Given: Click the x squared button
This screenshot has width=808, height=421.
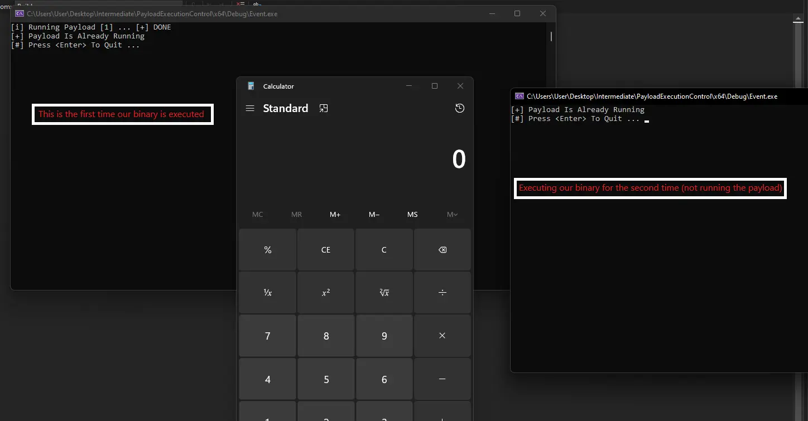Looking at the screenshot, I should coord(326,292).
